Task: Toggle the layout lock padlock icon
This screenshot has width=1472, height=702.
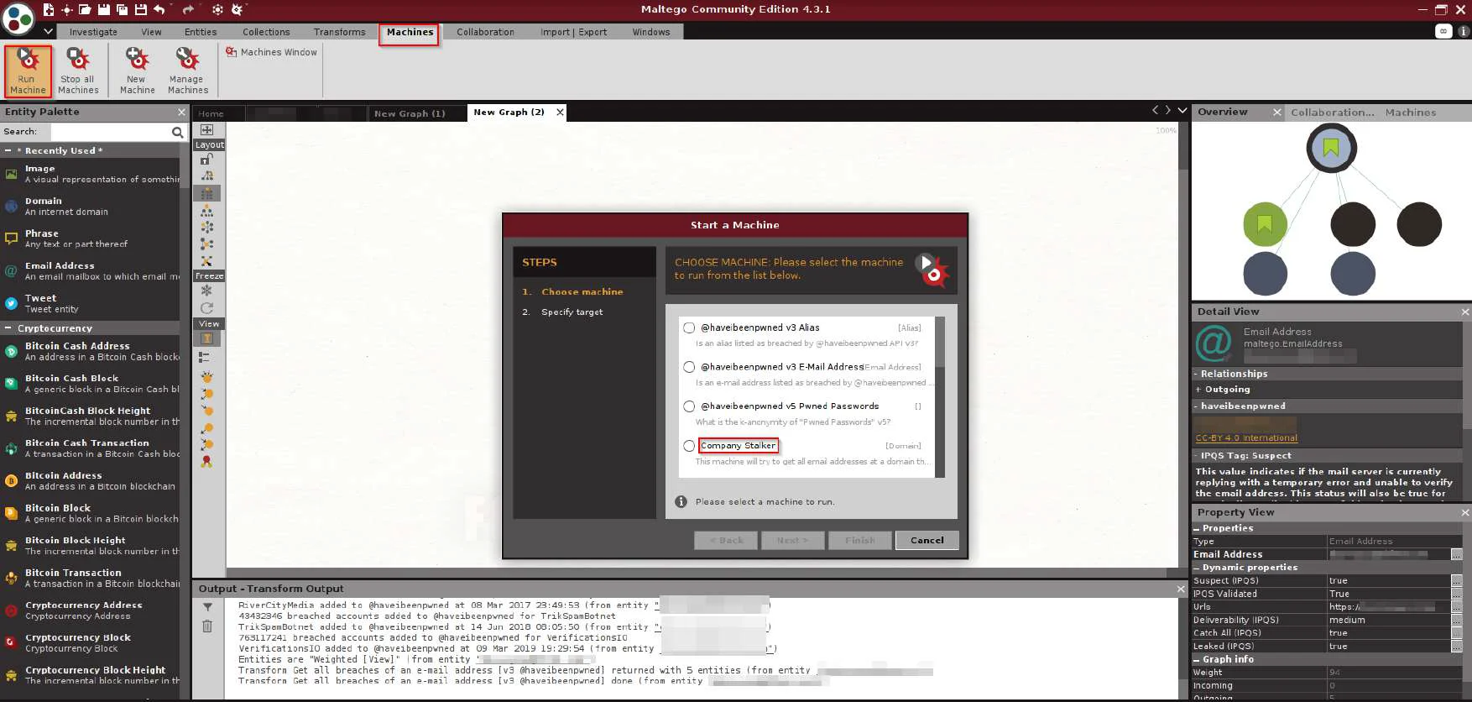Action: click(x=206, y=159)
